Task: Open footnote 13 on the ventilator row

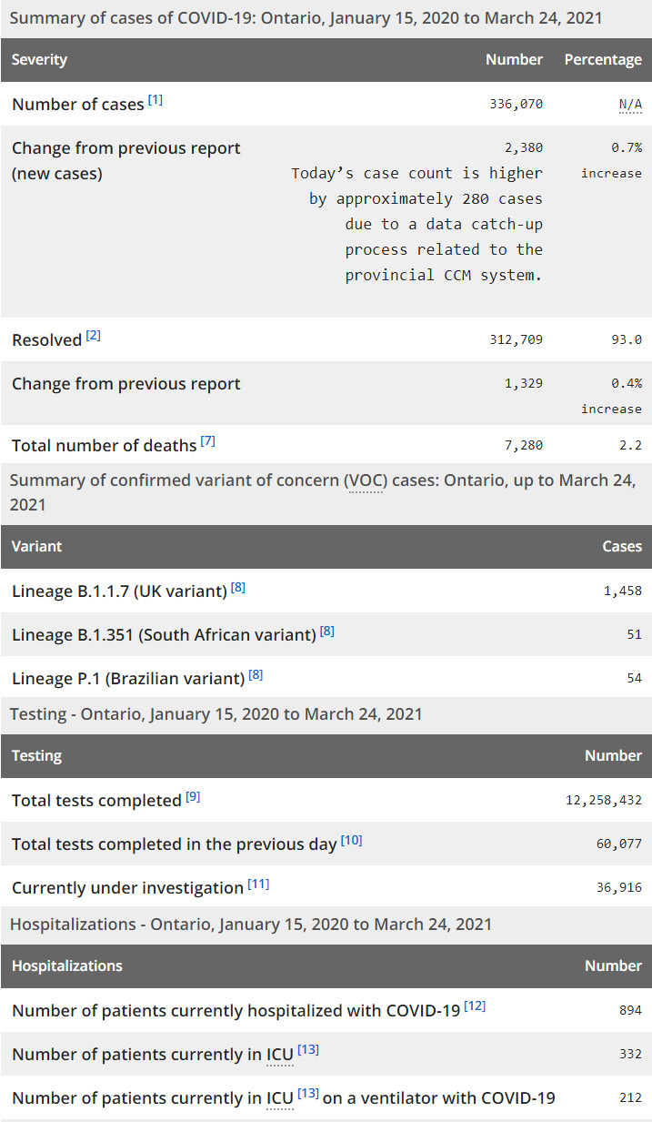Action: pyautogui.click(x=308, y=1094)
